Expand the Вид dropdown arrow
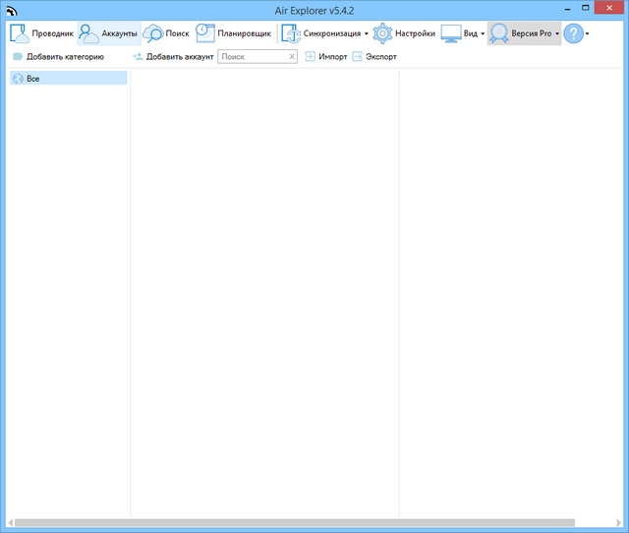 483,34
